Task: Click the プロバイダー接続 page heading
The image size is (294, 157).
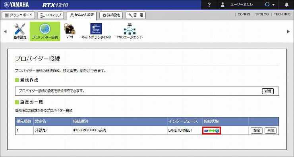Action: click(37, 59)
